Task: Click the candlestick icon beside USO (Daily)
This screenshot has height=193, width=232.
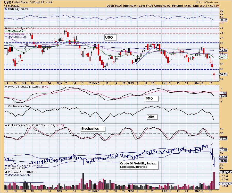Action: [x=6, y=28]
